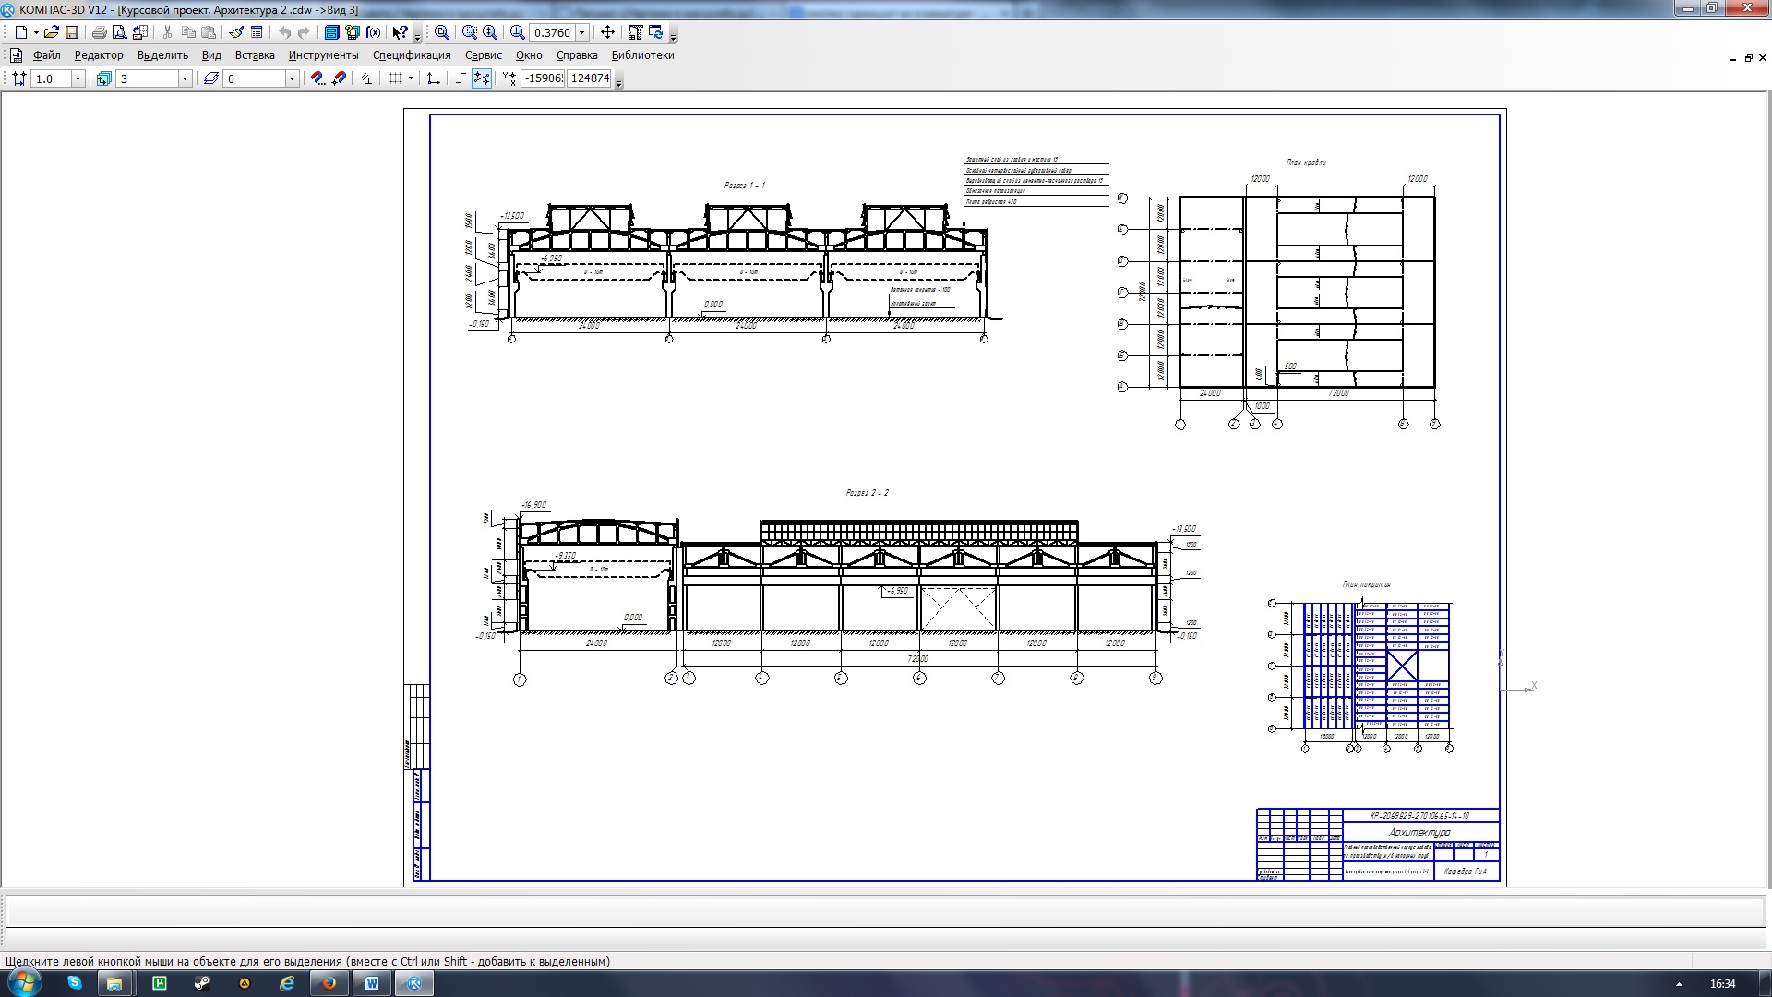Screen dimensions: 1772x997
Task: Open File Explorer from taskbar
Action: click(x=114, y=983)
